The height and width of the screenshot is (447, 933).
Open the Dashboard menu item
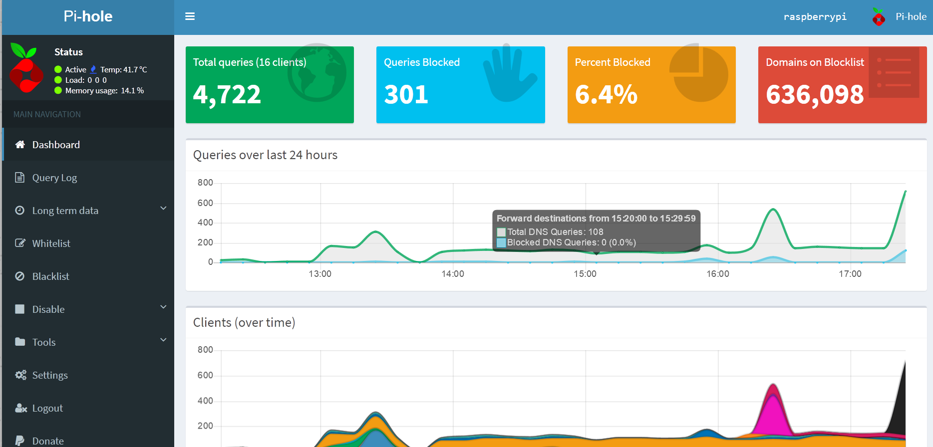point(88,145)
